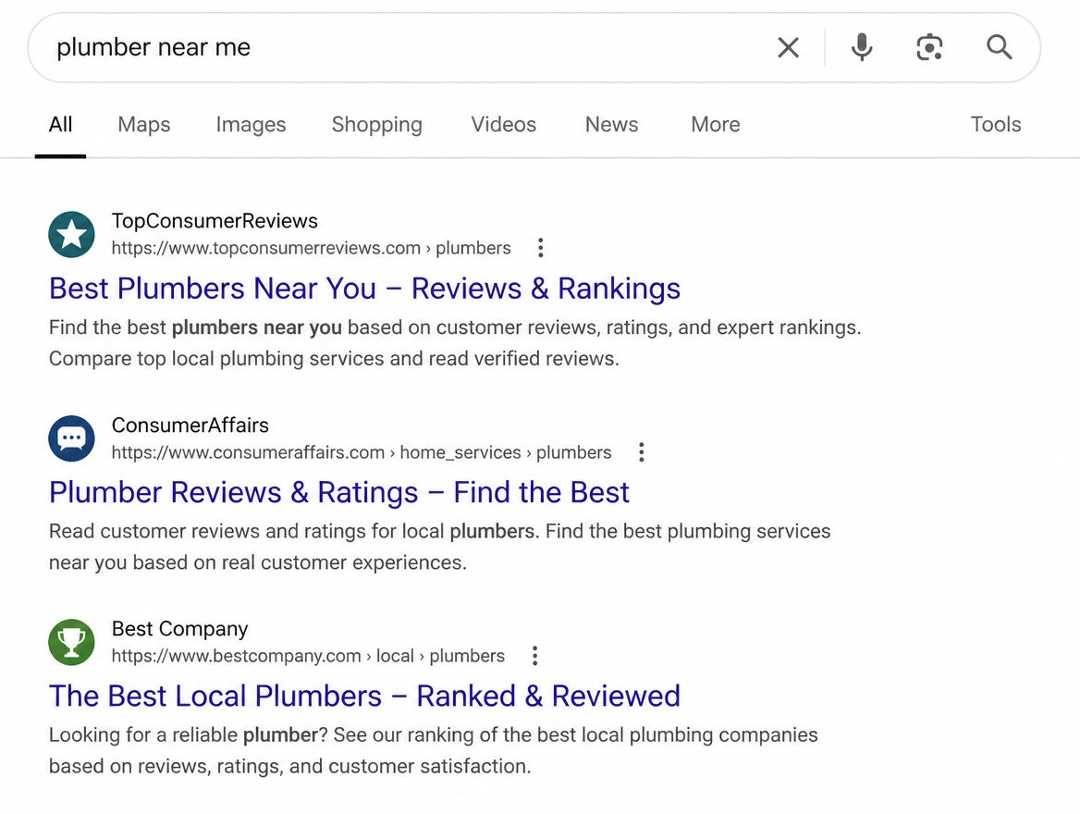1080x814 pixels.
Task: Switch to the Images tab
Action: (x=251, y=125)
